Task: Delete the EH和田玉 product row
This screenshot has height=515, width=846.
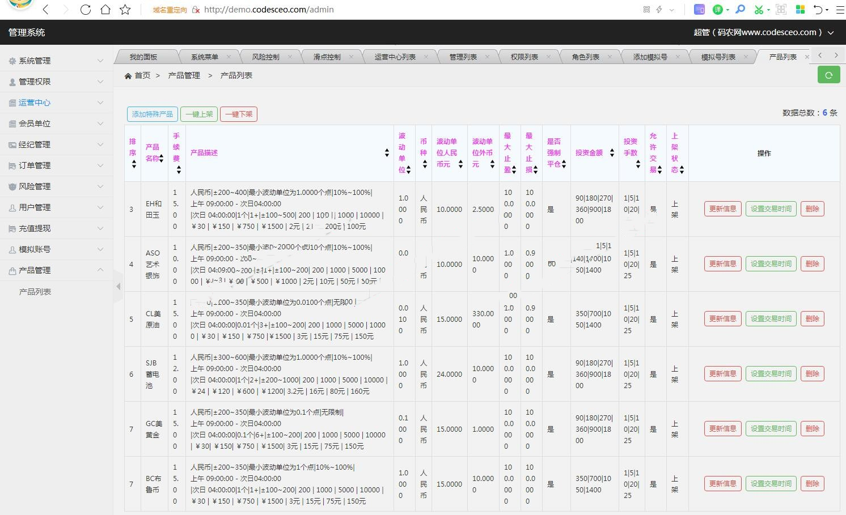Action: pos(812,209)
